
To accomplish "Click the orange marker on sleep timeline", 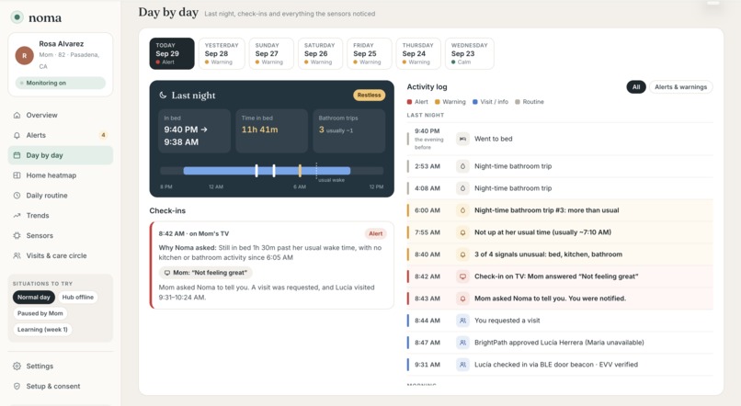I will pos(300,171).
